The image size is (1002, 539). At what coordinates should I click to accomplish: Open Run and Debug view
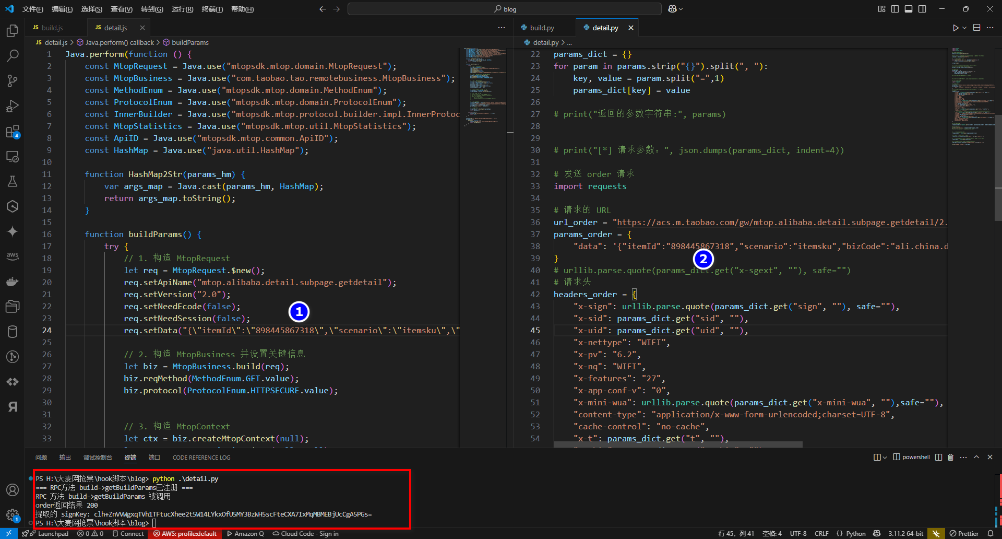click(13, 106)
